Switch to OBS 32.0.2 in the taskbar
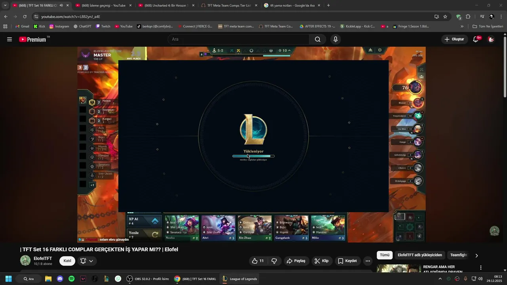The height and width of the screenshot is (285, 507). pos(148,279)
